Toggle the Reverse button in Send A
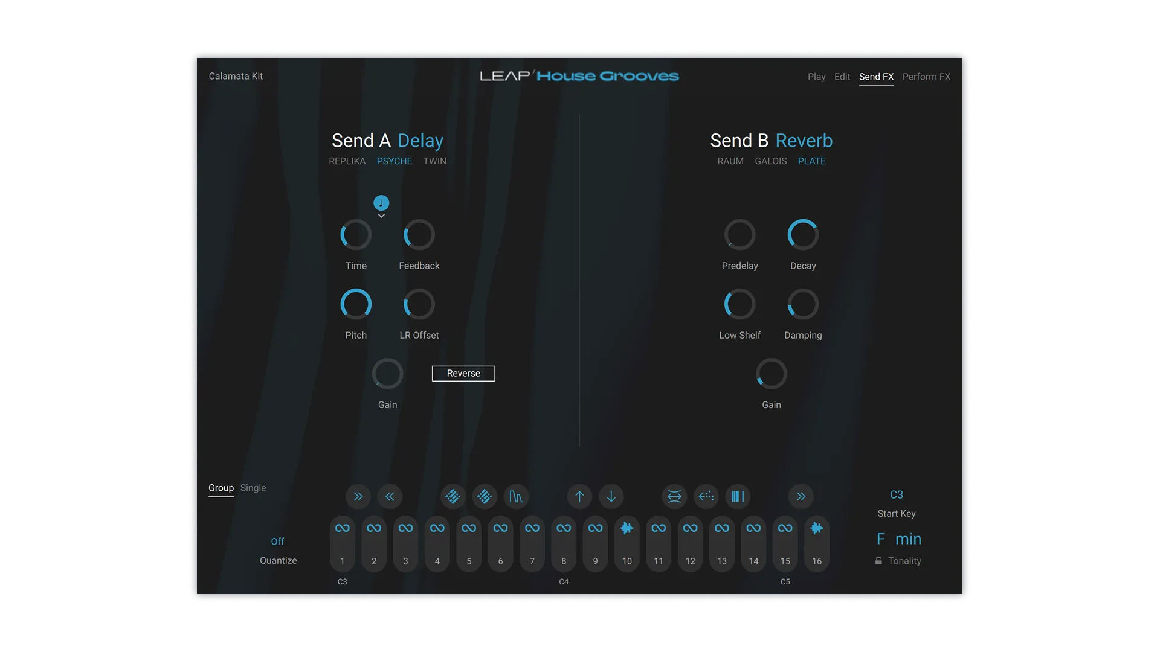1160x652 pixels. pos(463,374)
